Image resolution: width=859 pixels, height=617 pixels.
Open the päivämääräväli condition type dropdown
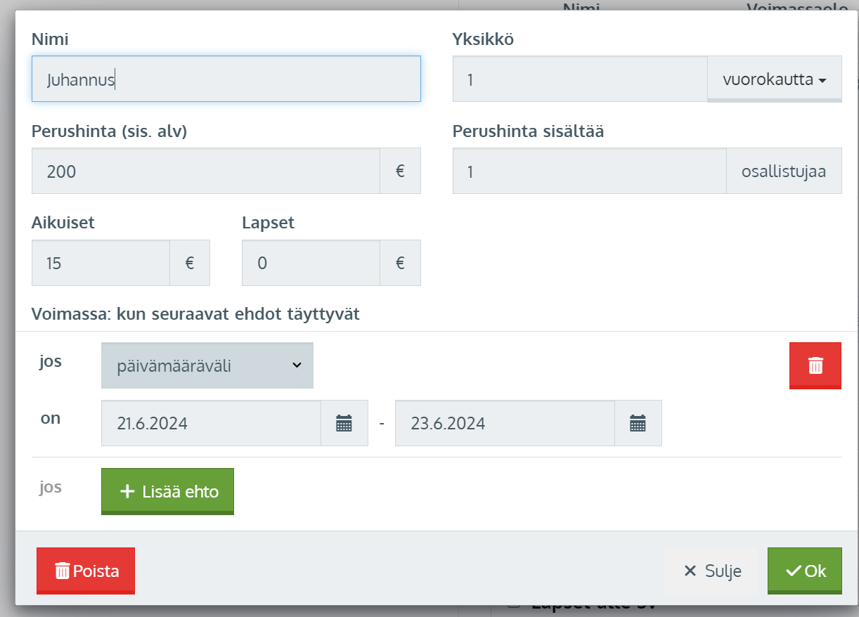[207, 365]
